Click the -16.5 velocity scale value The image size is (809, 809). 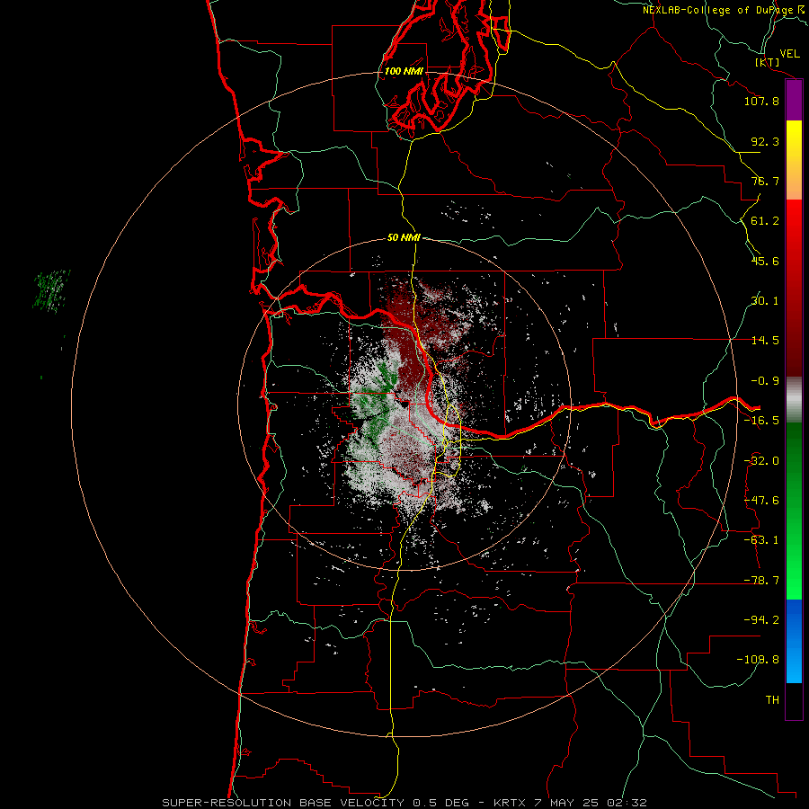point(761,421)
